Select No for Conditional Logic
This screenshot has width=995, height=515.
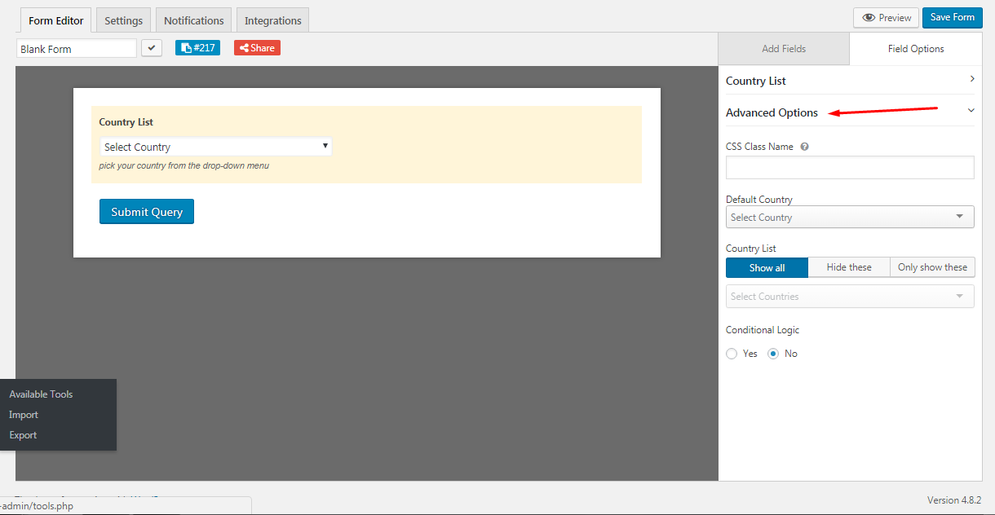pos(773,354)
